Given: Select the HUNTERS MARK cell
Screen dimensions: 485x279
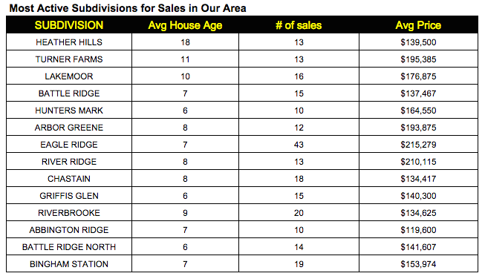Looking at the screenshot, I should (x=69, y=111).
